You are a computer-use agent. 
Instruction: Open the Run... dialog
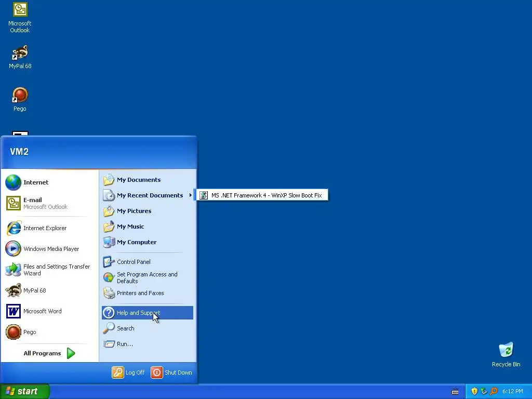147,344
